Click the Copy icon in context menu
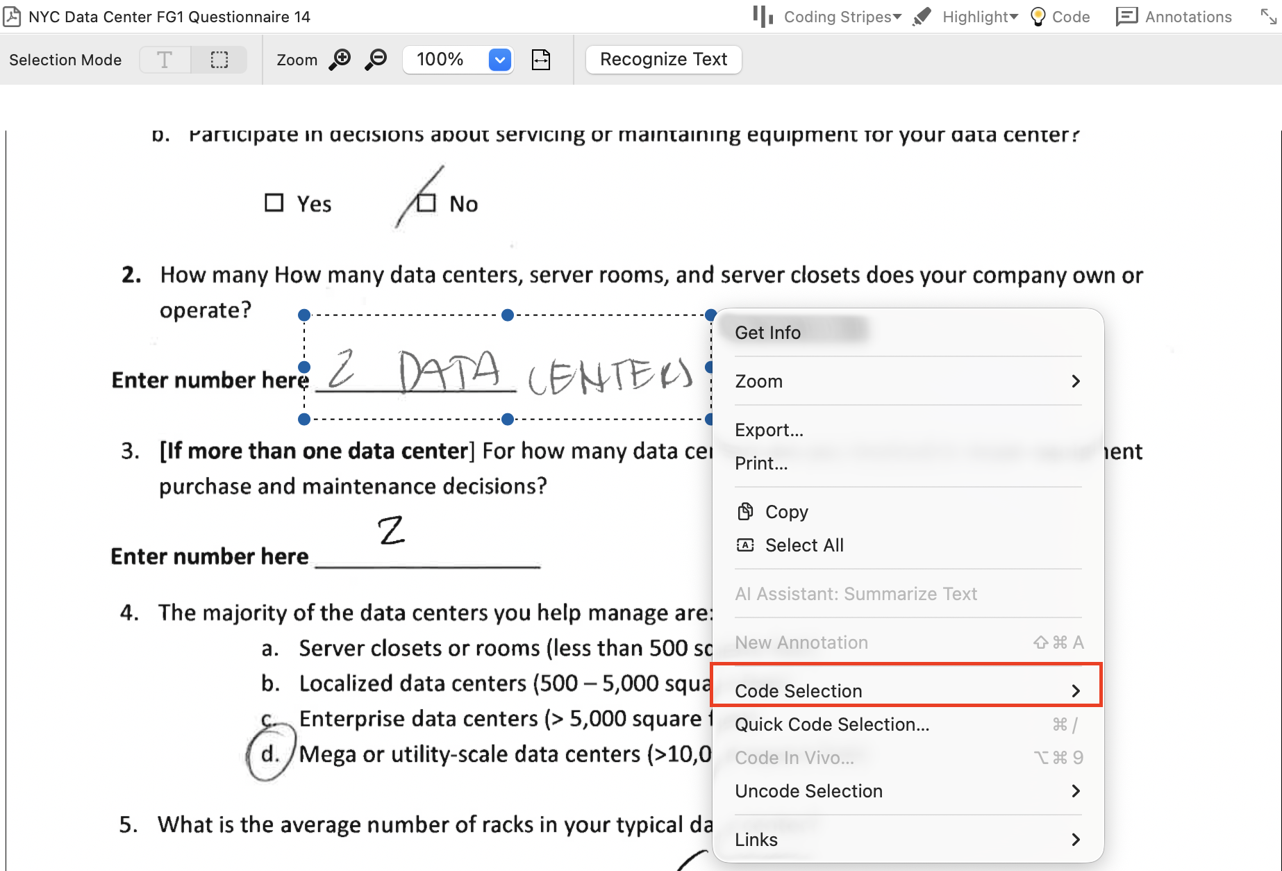The image size is (1282, 871). coord(745,512)
